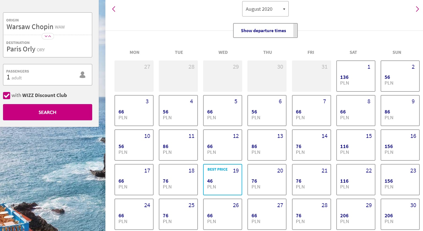
Task: Click the SUN column header
Action: pyautogui.click(x=397, y=52)
